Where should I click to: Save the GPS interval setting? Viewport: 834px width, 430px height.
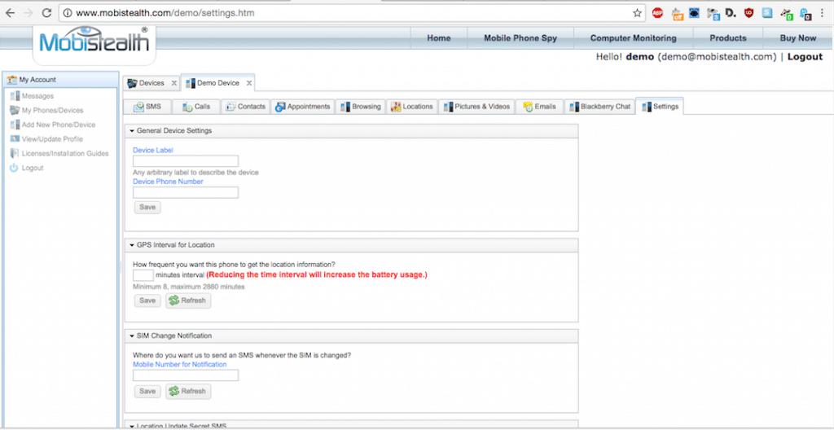coord(147,301)
